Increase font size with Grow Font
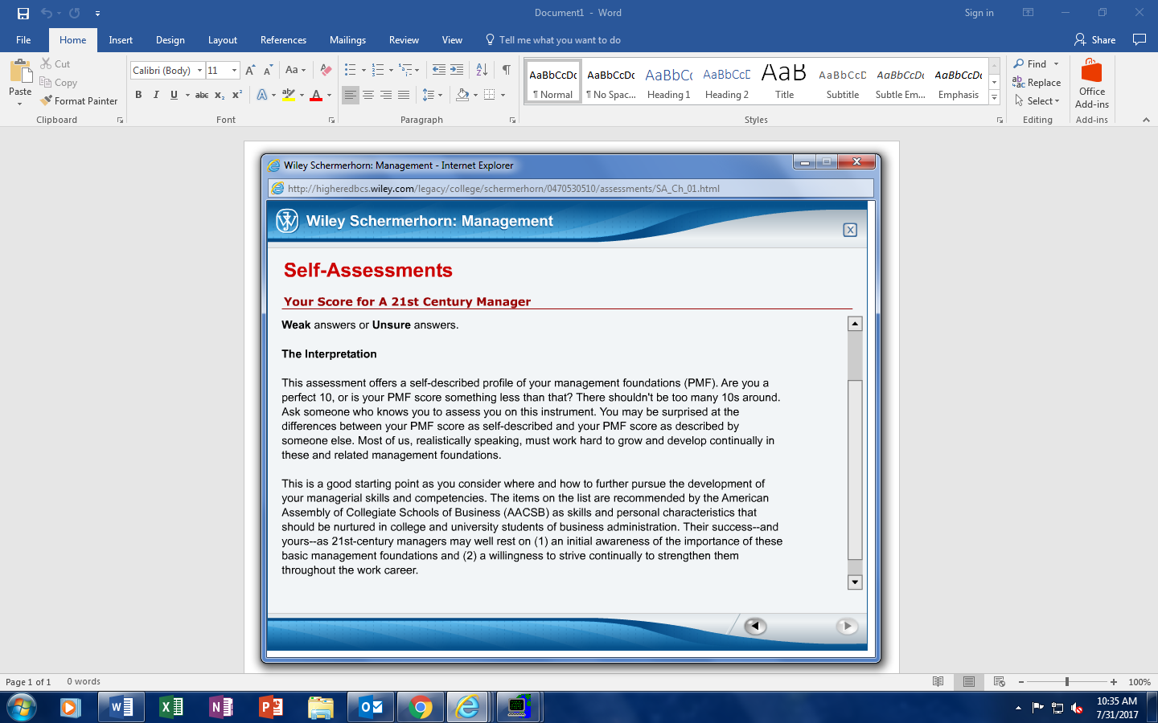The width and height of the screenshot is (1158, 723). [250, 70]
